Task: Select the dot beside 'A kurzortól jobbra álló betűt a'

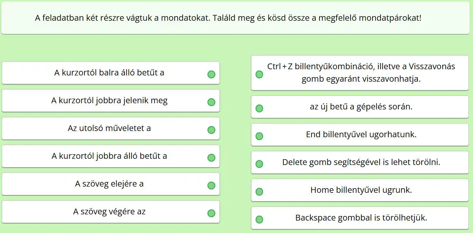Action: coord(212,158)
